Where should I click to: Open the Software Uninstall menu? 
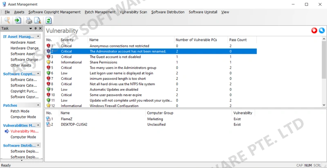(203, 12)
